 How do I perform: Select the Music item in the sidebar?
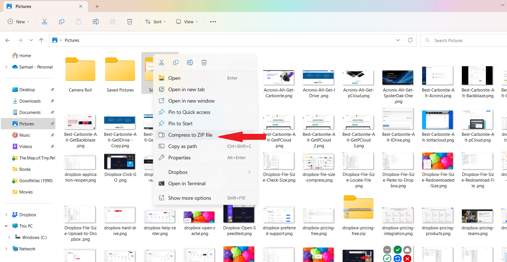pos(24,135)
